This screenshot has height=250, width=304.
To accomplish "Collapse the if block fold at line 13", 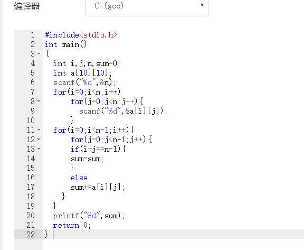I will pos(39,149).
